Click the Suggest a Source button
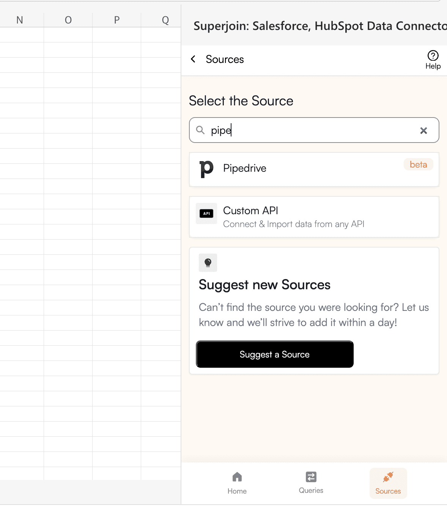Screen dimensions: 447x508 275,354
